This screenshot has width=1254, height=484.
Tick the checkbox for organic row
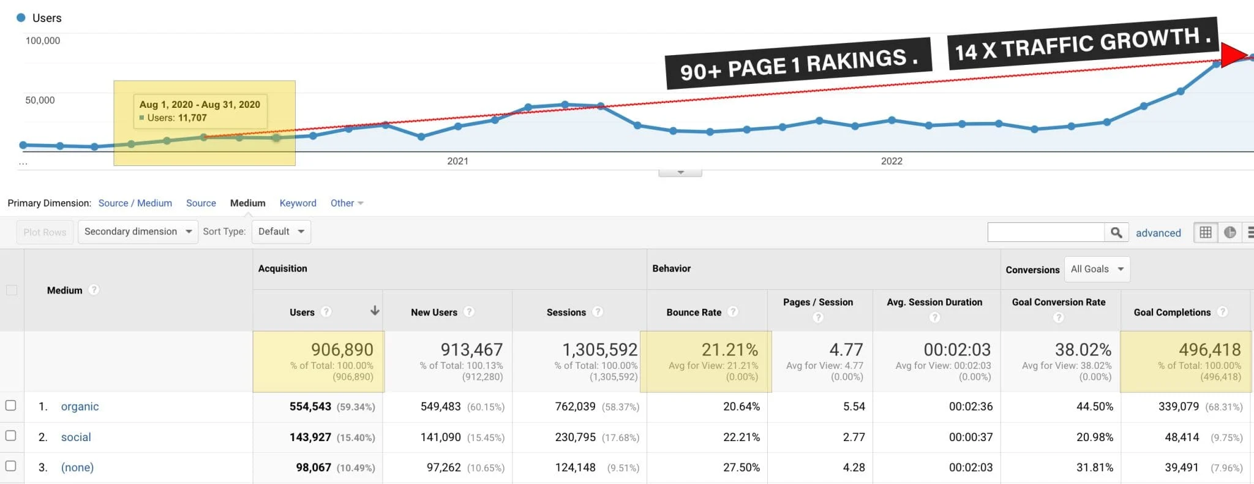click(11, 406)
